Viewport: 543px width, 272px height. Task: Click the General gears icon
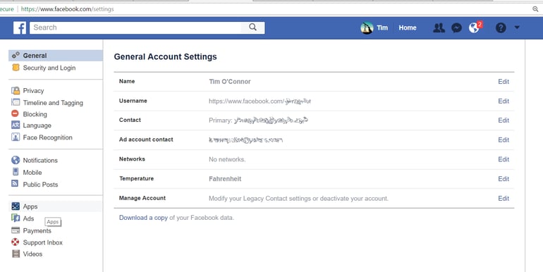coord(16,56)
